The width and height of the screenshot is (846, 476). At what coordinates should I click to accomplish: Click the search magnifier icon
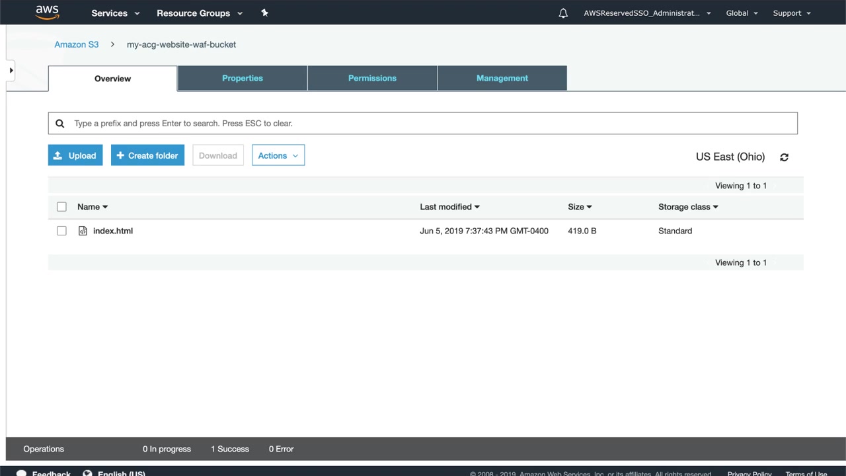coord(59,124)
